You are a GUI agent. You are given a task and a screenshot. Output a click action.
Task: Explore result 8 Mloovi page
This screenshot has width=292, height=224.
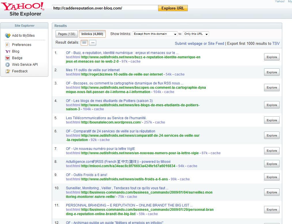(272, 164)
